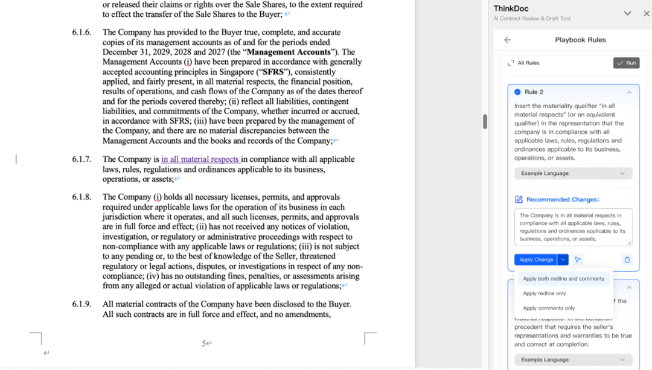
Task: Delete Rule 2 with the trash icon
Action: [x=627, y=260]
